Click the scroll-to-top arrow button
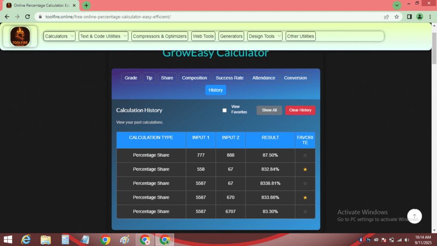The width and height of the screenshot is (437, 246). 414,216
